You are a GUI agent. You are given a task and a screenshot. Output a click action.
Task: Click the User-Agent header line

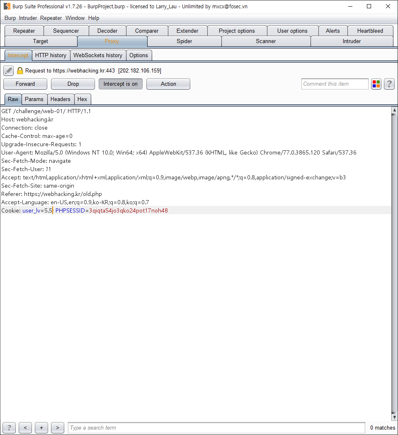[179, 152]
